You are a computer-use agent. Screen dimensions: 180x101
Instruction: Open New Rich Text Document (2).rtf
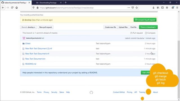[39, 49]
